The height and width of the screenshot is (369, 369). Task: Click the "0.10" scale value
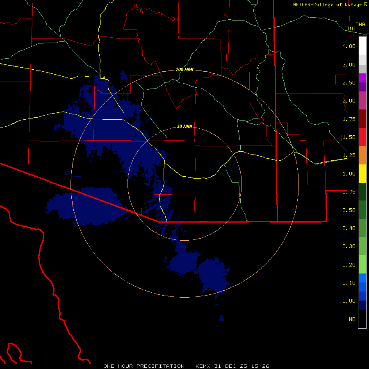[349, 283]
